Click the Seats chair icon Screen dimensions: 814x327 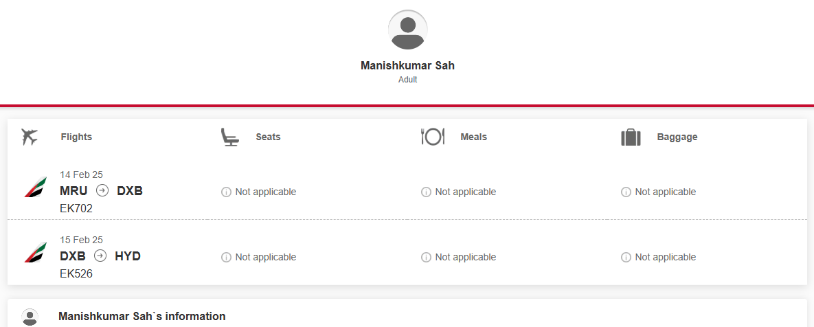click(230, 137)
